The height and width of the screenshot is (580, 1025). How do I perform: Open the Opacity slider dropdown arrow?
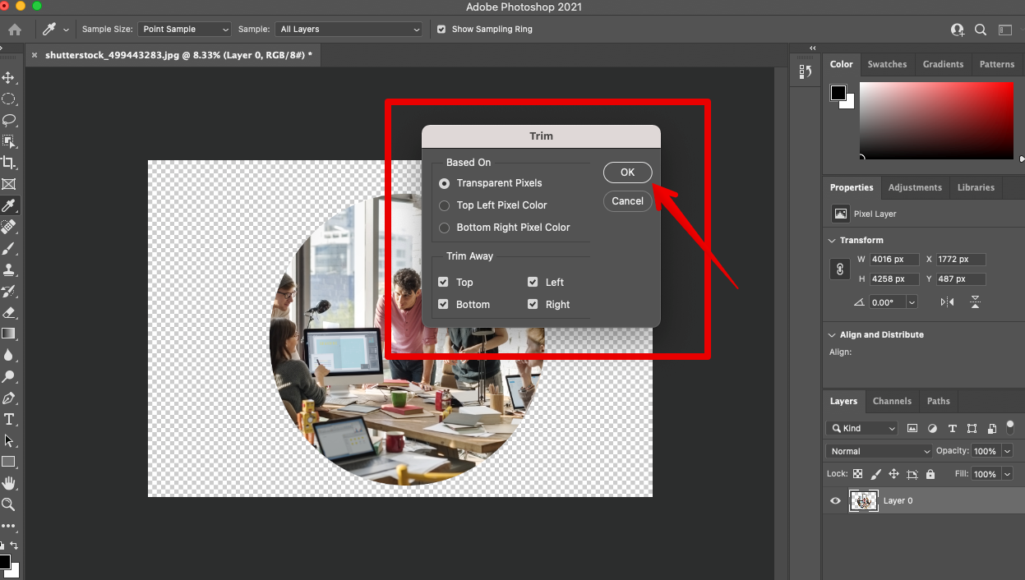pos(1007,451)
